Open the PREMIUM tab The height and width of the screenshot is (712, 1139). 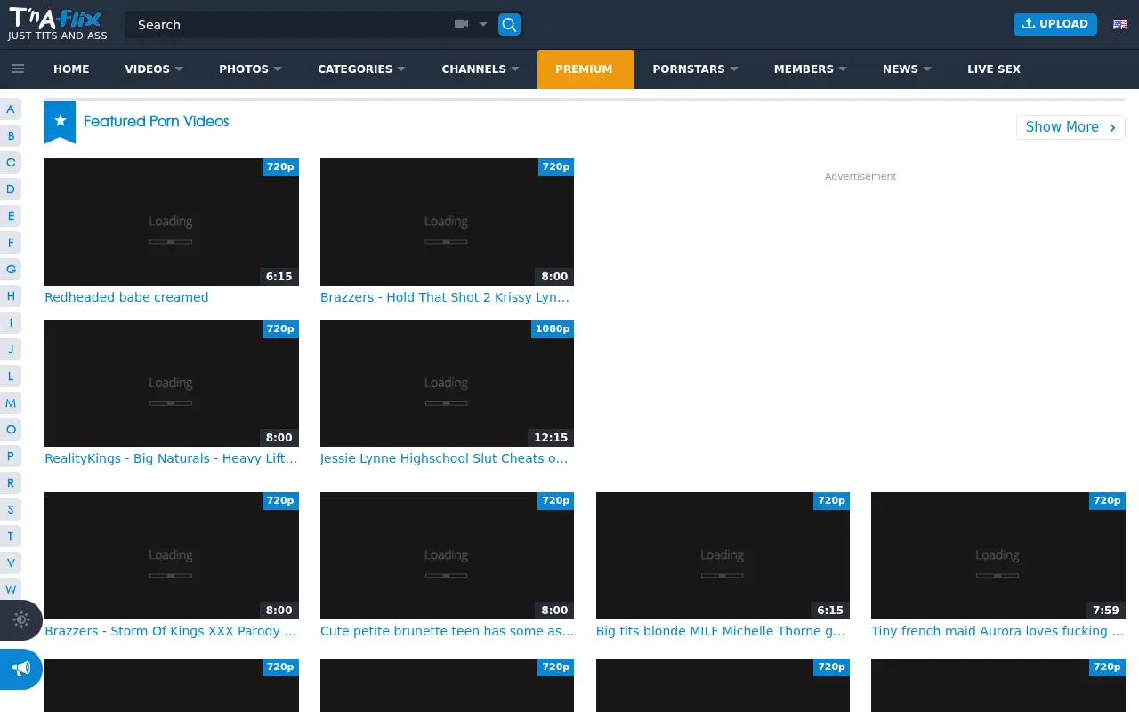click(x=585, y=69)
